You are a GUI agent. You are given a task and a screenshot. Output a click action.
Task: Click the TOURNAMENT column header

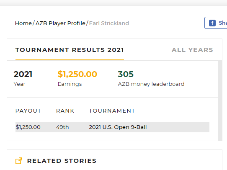112,111
